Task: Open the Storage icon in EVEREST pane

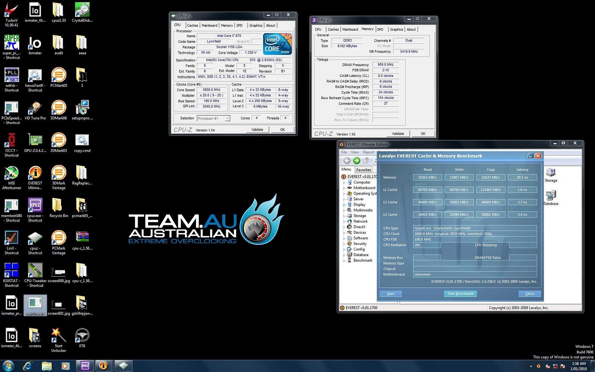Action: [x=551, y=175]
